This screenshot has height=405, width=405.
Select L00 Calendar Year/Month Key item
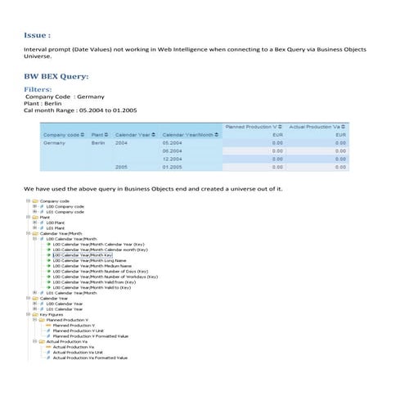[x=83, y=255]
